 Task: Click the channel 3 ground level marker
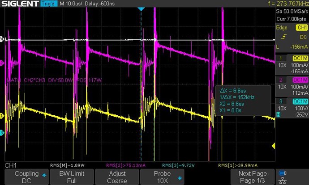pyautogui.click(x=2, y=133)
